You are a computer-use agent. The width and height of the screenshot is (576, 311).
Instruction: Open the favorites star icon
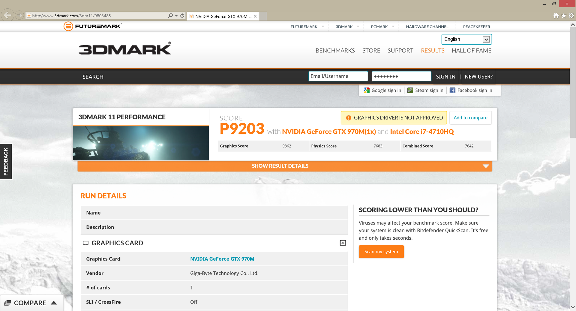pos(564,16)
